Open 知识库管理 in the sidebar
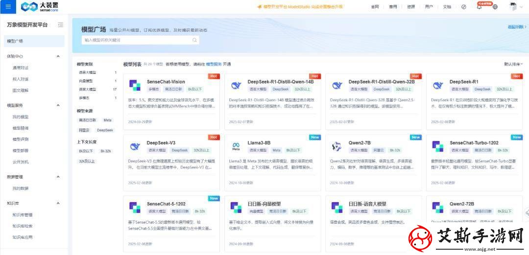This screenshot has height=255, width=529. pyautogui.click(x=22, y=215)
